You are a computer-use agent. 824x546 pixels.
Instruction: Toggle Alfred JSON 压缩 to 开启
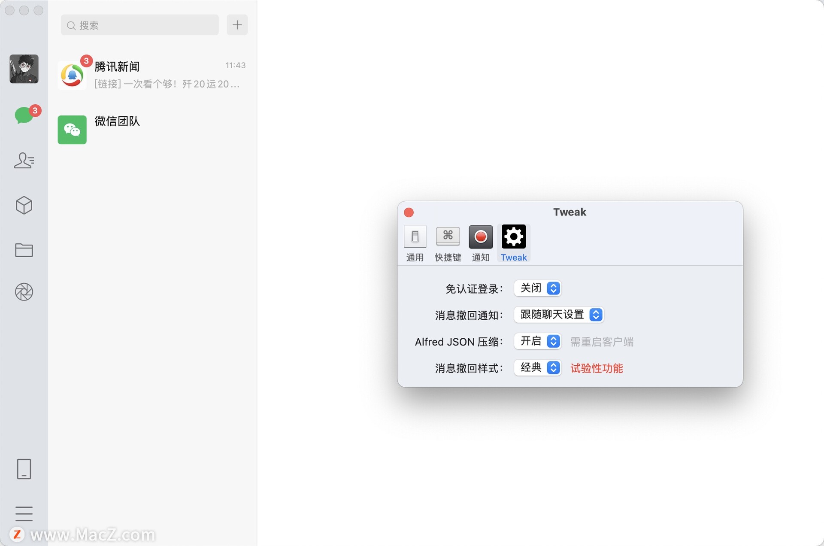[x=538, y=341]
